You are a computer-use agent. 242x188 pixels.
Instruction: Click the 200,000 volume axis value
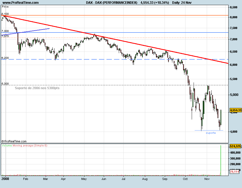click(x=235, y=164)
